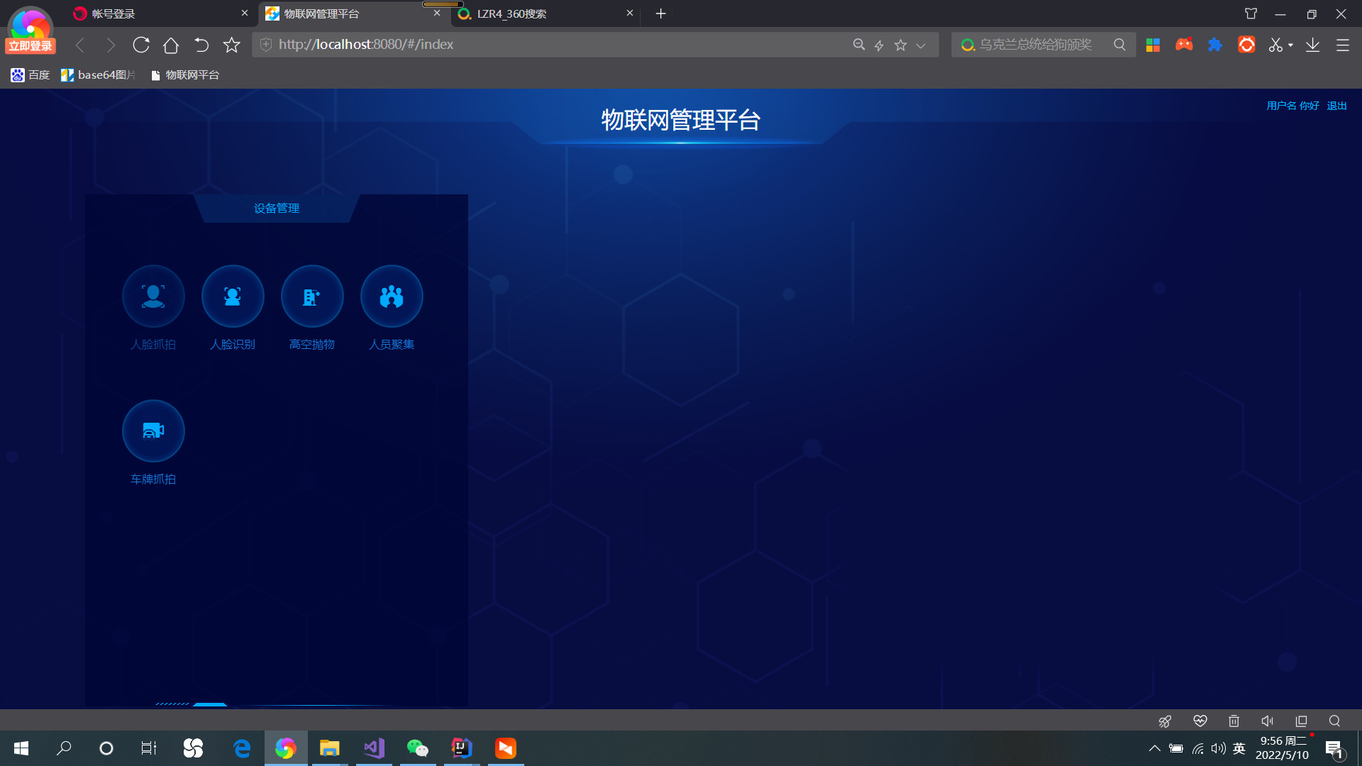This screenshot has height=766, width=1362.
Task: Select the 高空抛物 falling object icon
Action: click(x=312, y=296)
